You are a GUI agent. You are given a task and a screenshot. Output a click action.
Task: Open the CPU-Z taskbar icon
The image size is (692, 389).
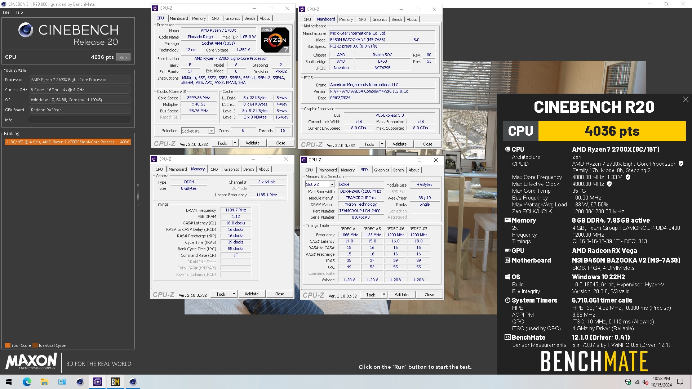pyautogui.click(x=97, y=382)
